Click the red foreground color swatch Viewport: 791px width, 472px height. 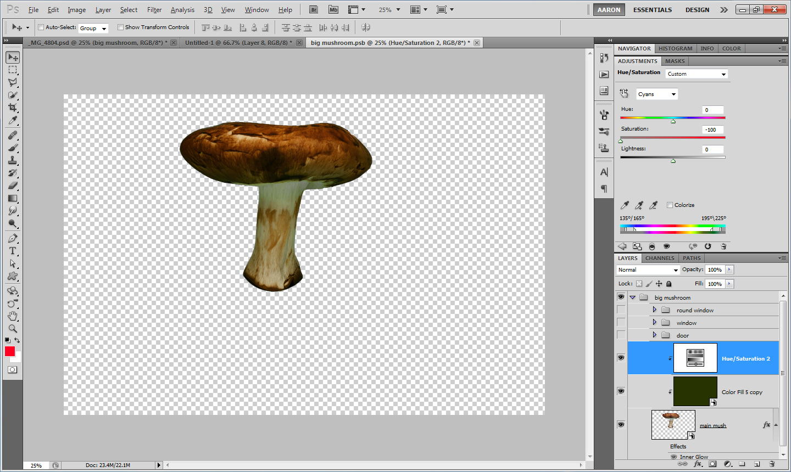click(x=10, y=351)
